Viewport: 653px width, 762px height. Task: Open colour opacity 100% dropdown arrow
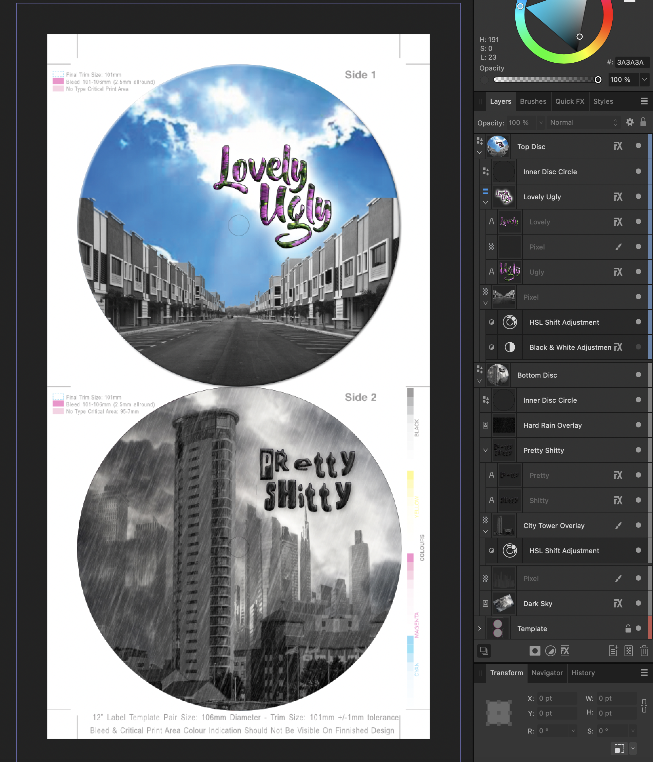(x=644, y=80)
